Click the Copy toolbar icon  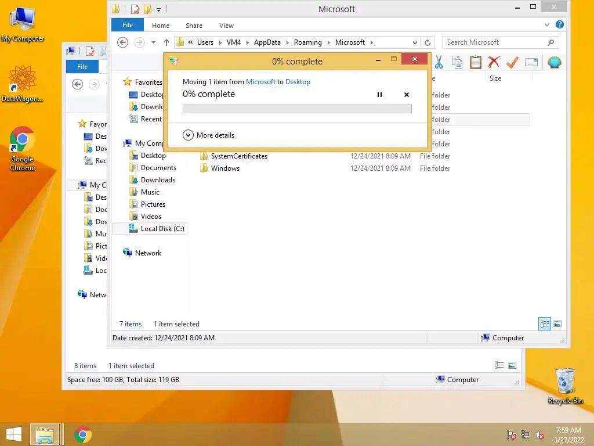click(457, 62)
